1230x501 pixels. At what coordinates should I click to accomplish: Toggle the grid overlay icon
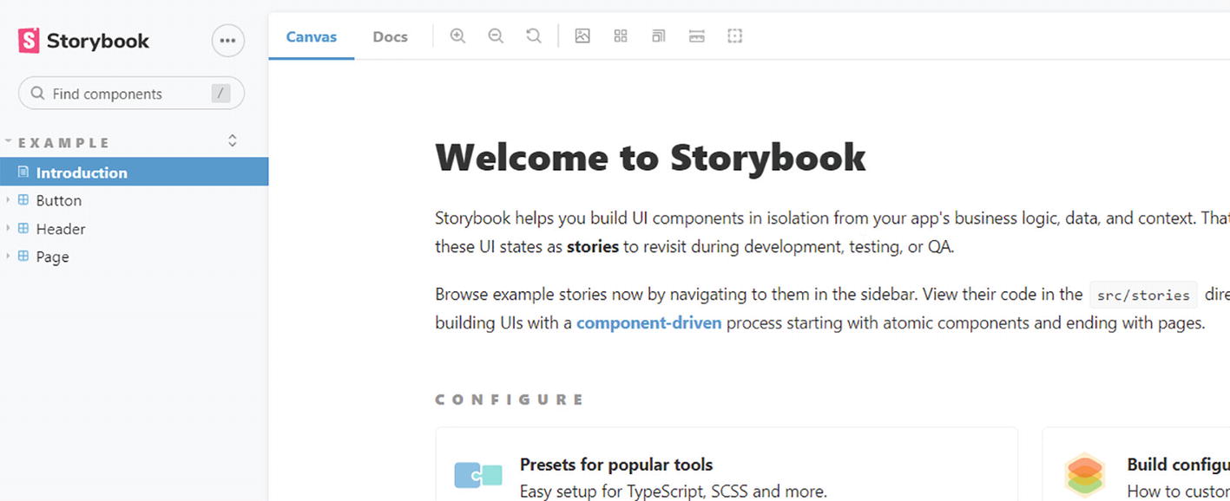tap(621, 36)
